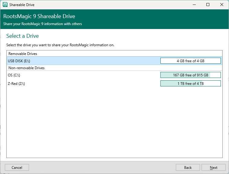Click the 1 TB free of 4 TB bar

tap(190, 84)
